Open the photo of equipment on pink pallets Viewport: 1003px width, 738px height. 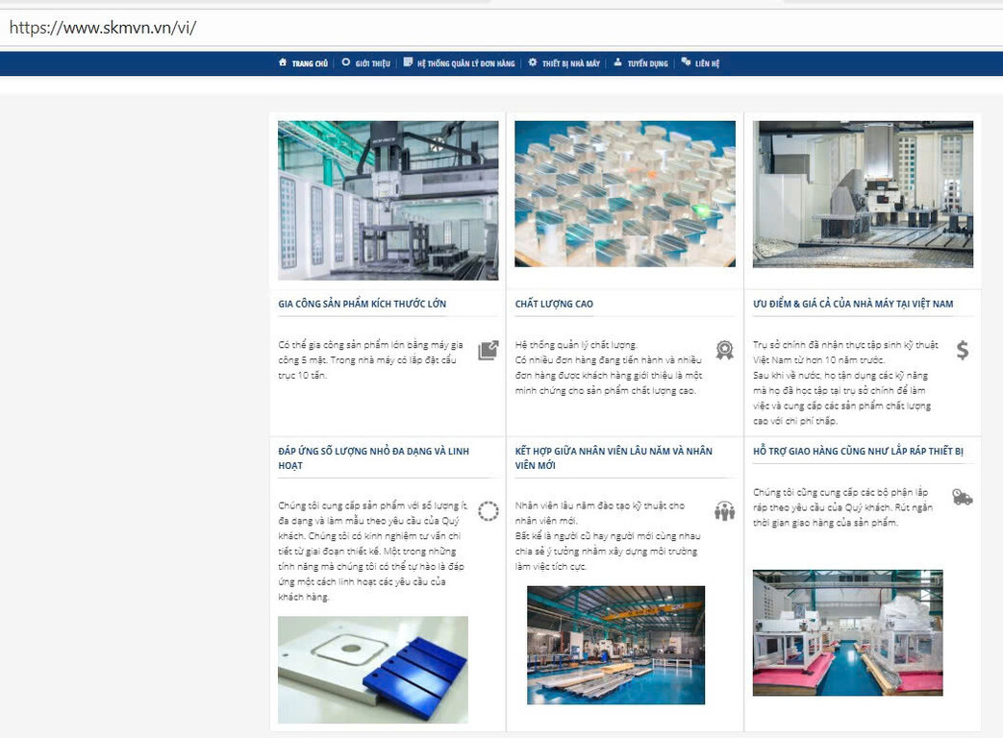pos(847,632)
